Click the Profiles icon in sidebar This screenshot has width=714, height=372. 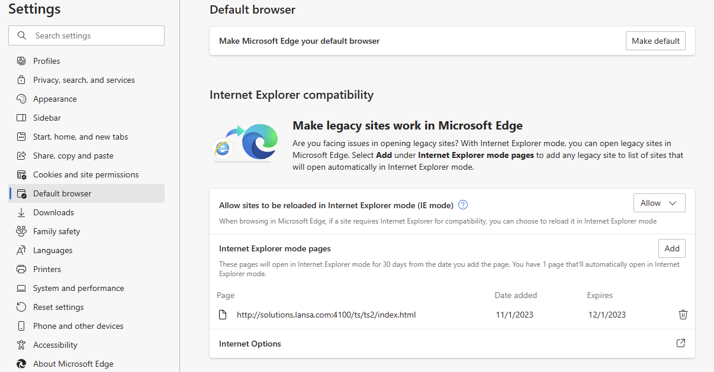tap(21, 61)
